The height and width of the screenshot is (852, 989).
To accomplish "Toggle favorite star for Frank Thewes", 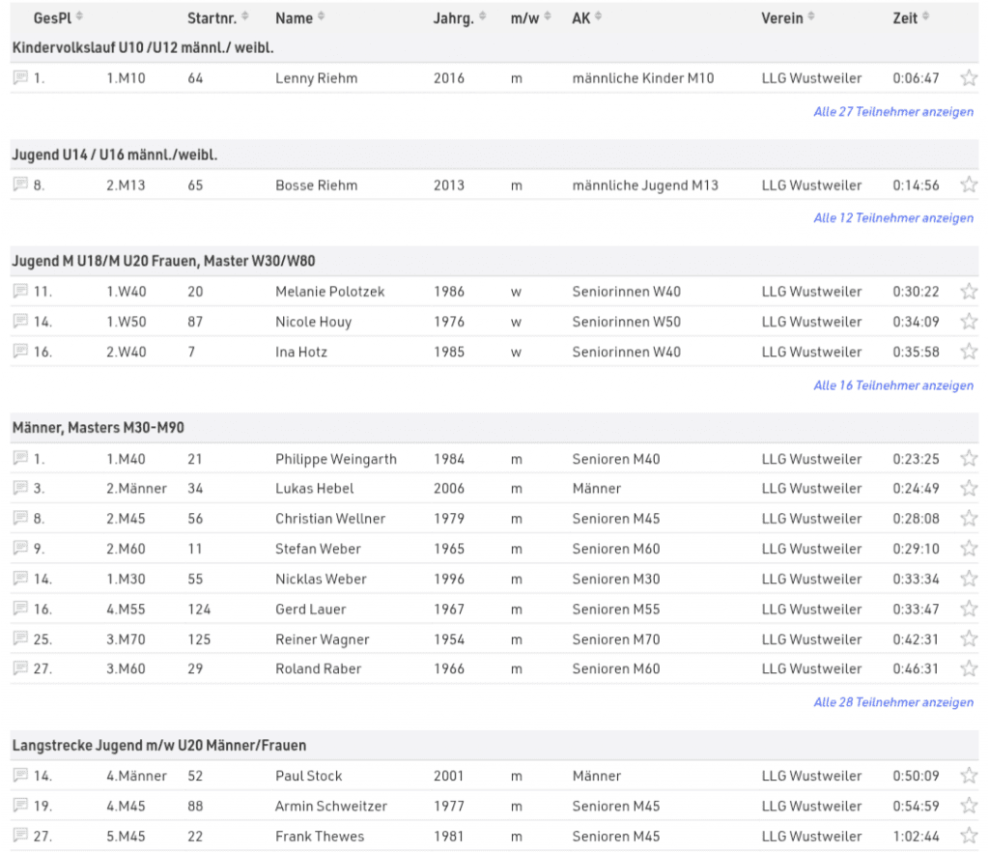I will pyautogui.click(x=969, y=837).
